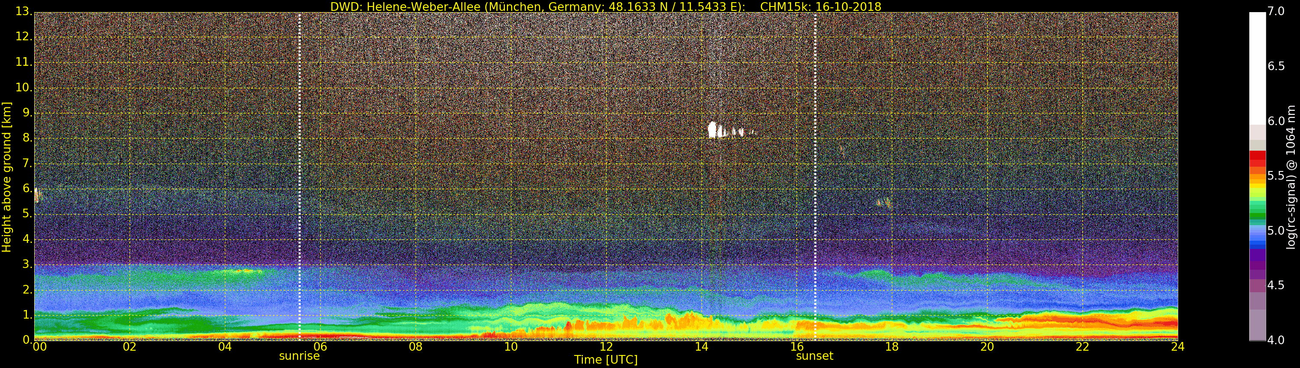This screenshot has width=1300, height=368.
Task: Click the "18" time axis tick label
Action: pos(892,347)
